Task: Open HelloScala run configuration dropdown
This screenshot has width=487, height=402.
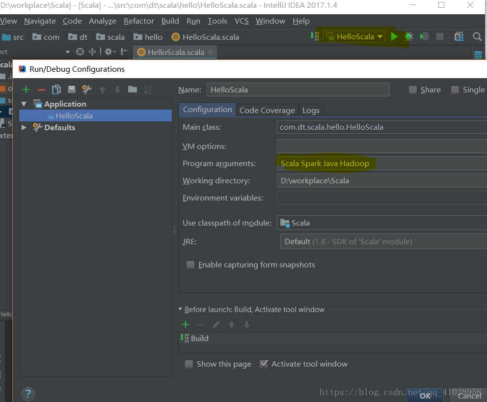Action: click(x=354, y=37)
